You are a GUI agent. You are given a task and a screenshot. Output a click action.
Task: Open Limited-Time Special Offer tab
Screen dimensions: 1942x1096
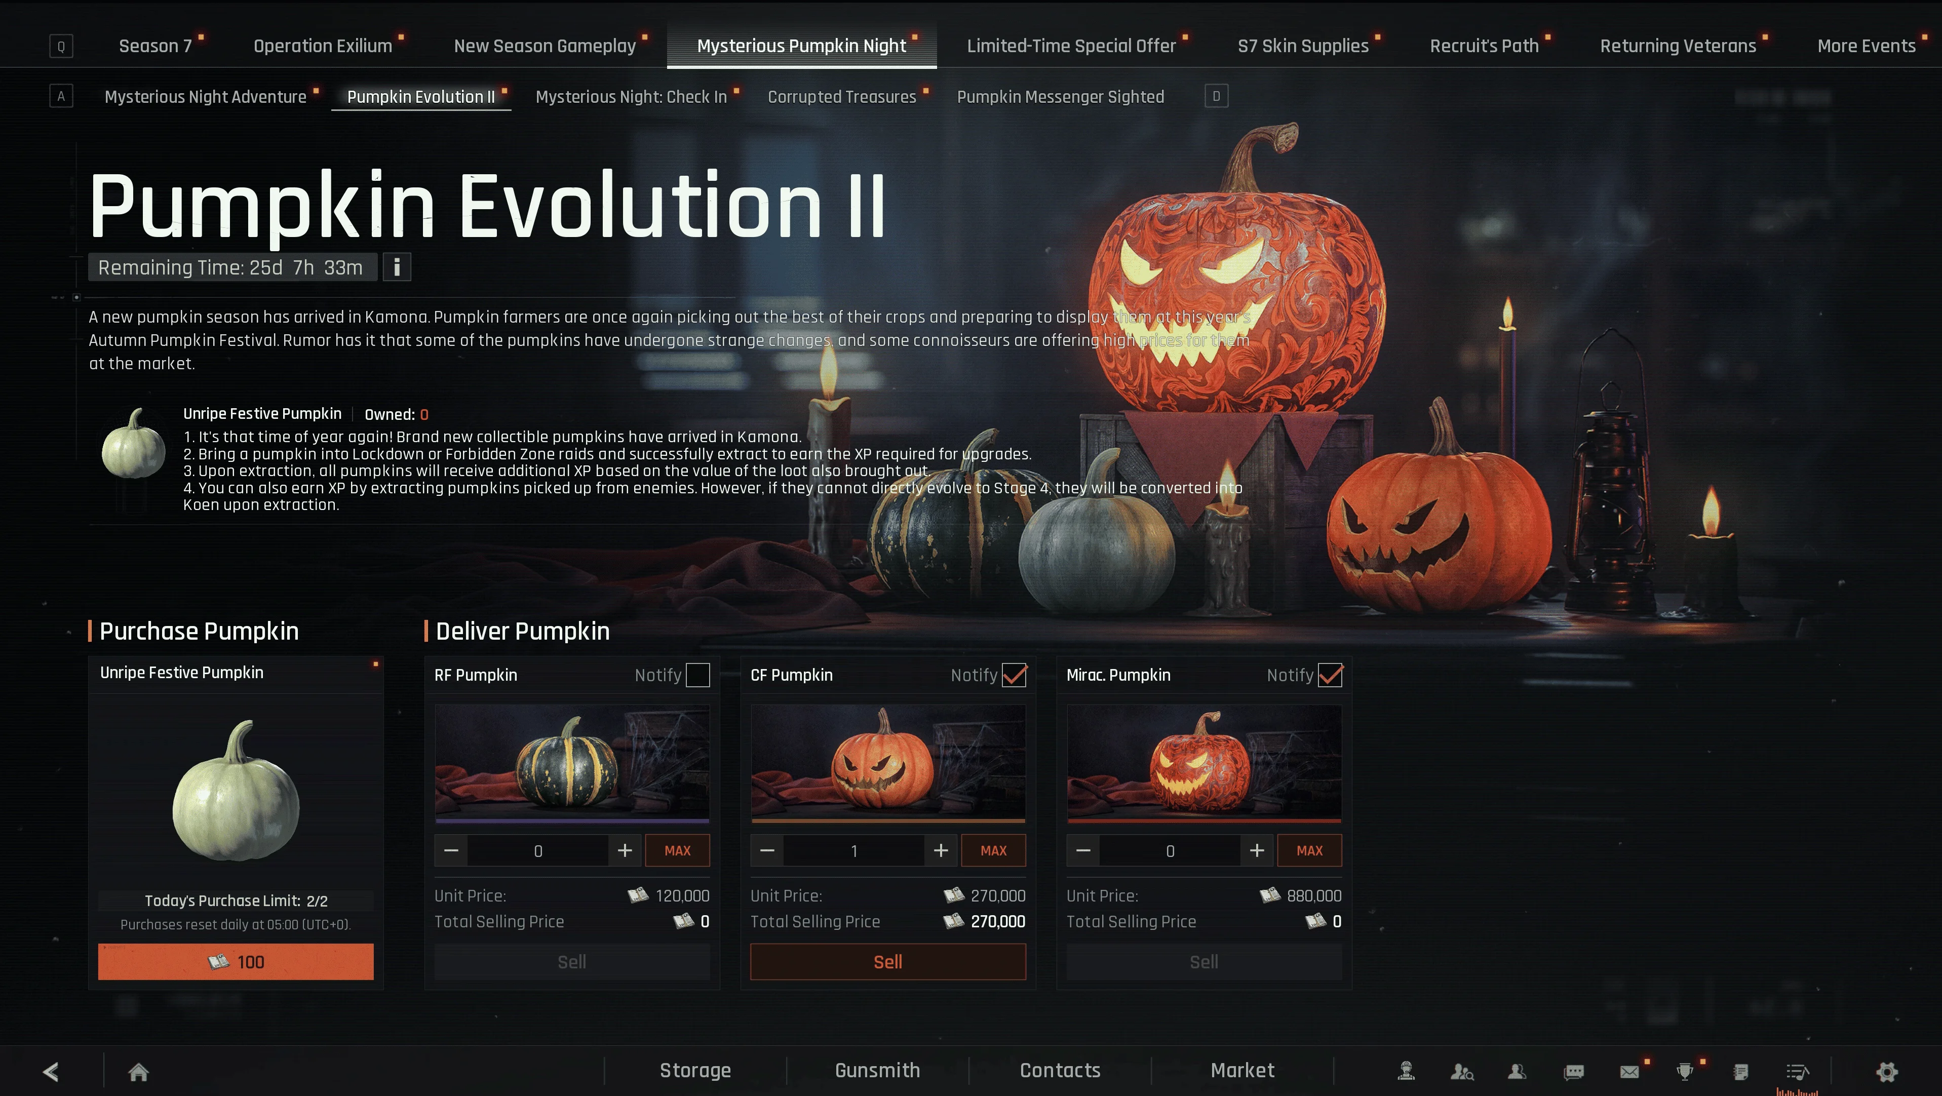pos(1071,46)
